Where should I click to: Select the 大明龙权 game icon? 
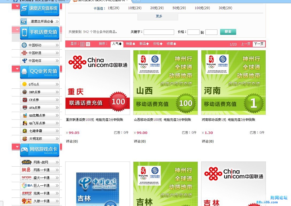coord(25,139)
